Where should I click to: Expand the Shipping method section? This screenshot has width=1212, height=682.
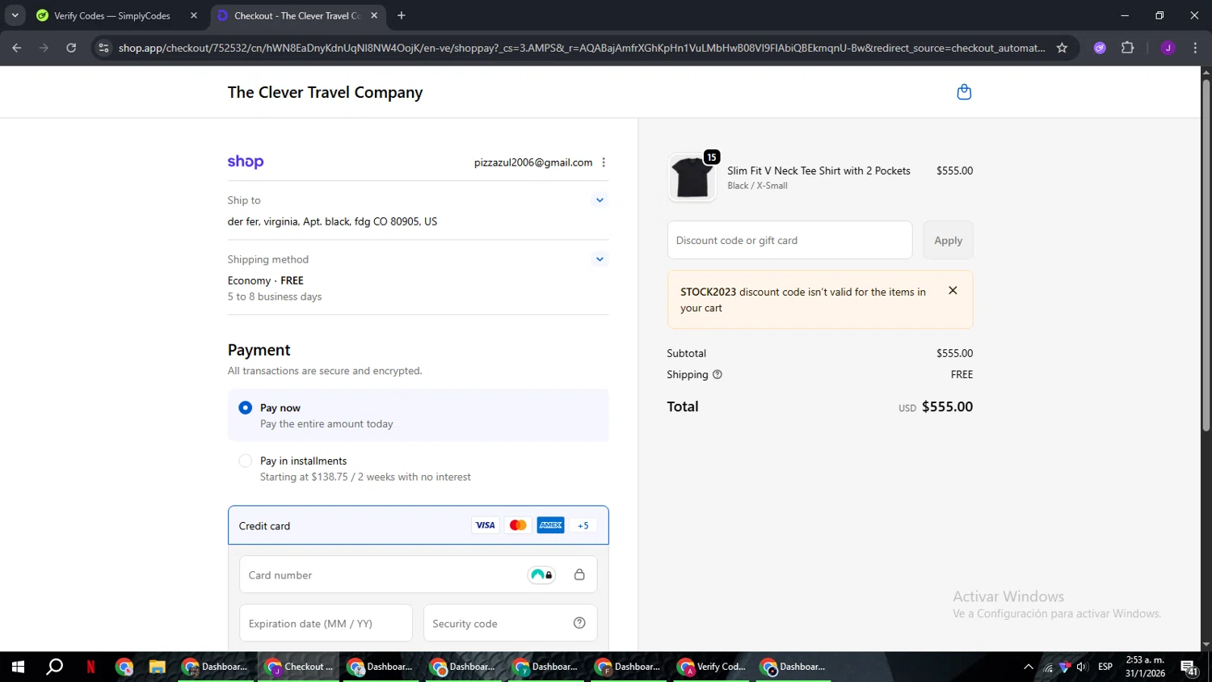[x=600, y=259]
